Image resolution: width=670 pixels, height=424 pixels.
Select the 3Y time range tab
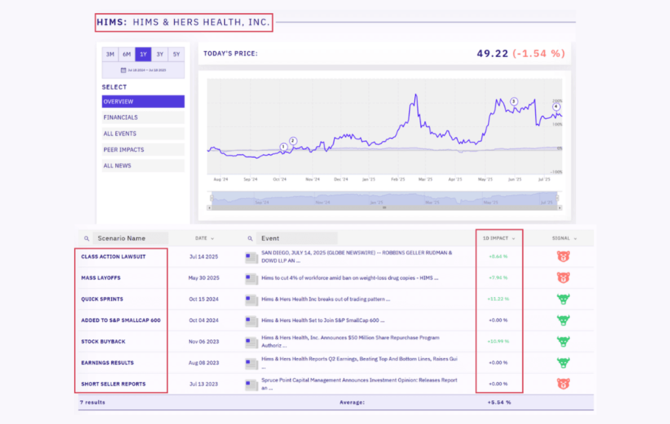click(x=160, y=54)
